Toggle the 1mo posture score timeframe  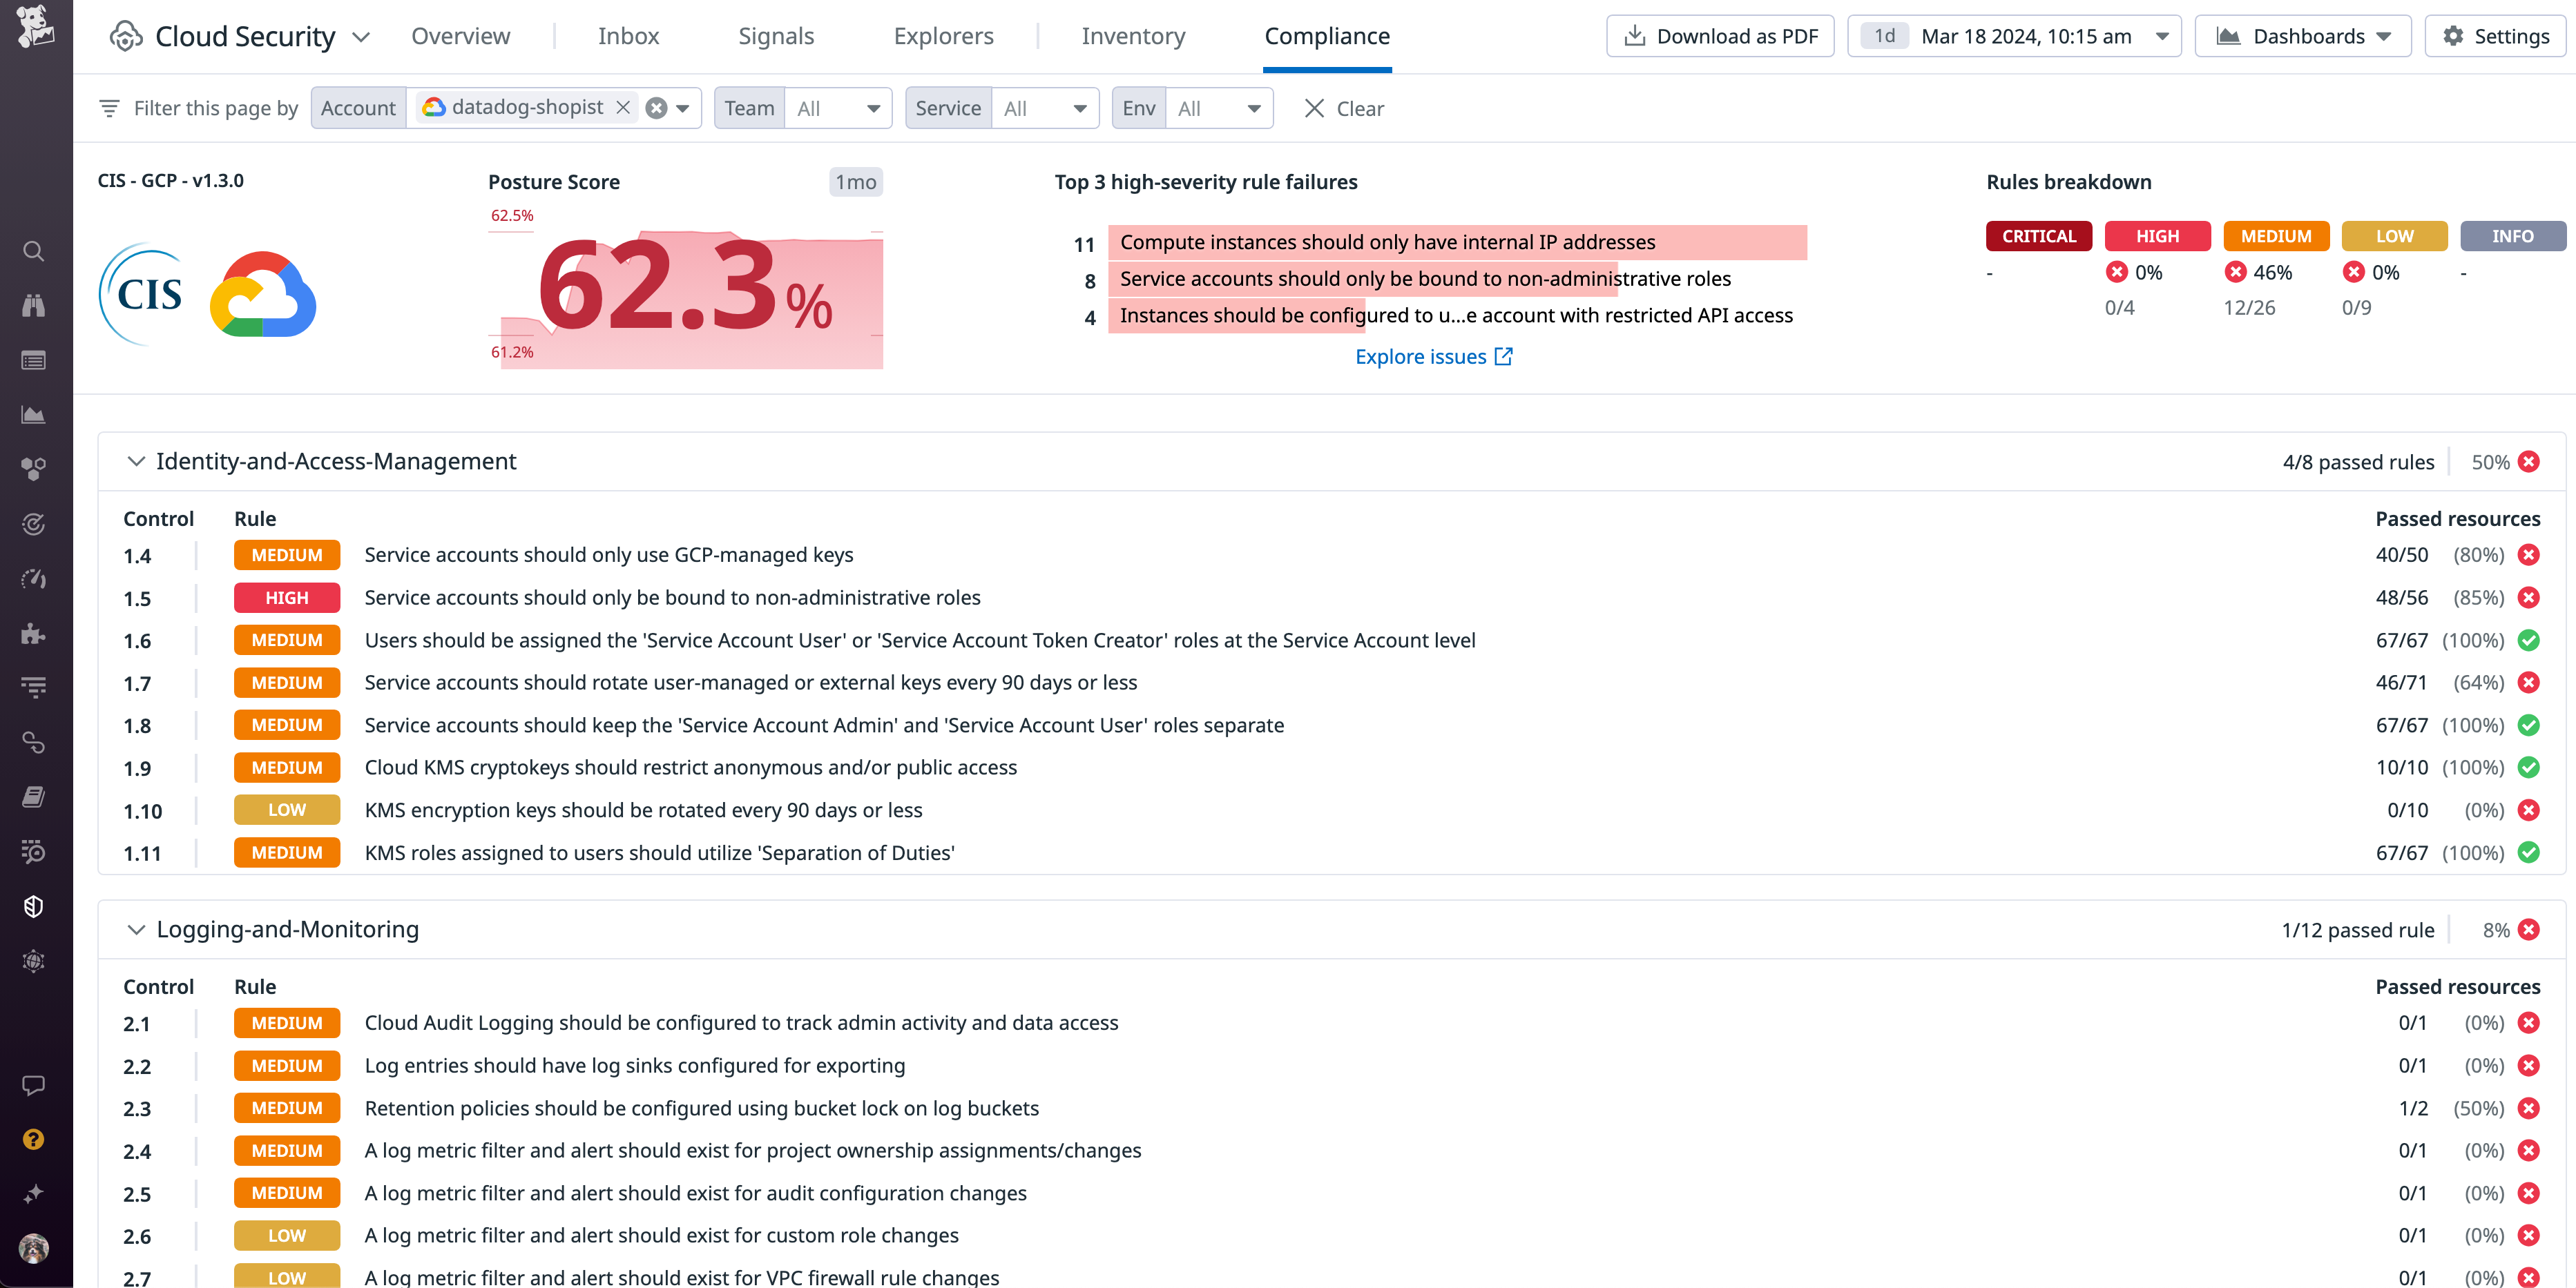point(855,182)
